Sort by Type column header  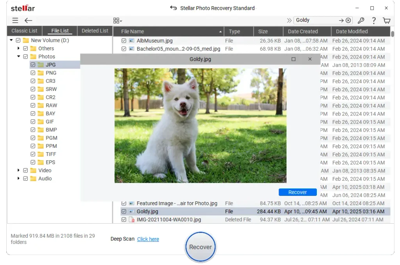239,31
